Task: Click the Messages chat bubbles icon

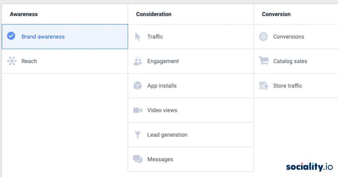Action: (x=138, y=159)
